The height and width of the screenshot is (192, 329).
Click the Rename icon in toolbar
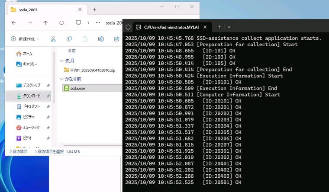click(x=101, y=39)
